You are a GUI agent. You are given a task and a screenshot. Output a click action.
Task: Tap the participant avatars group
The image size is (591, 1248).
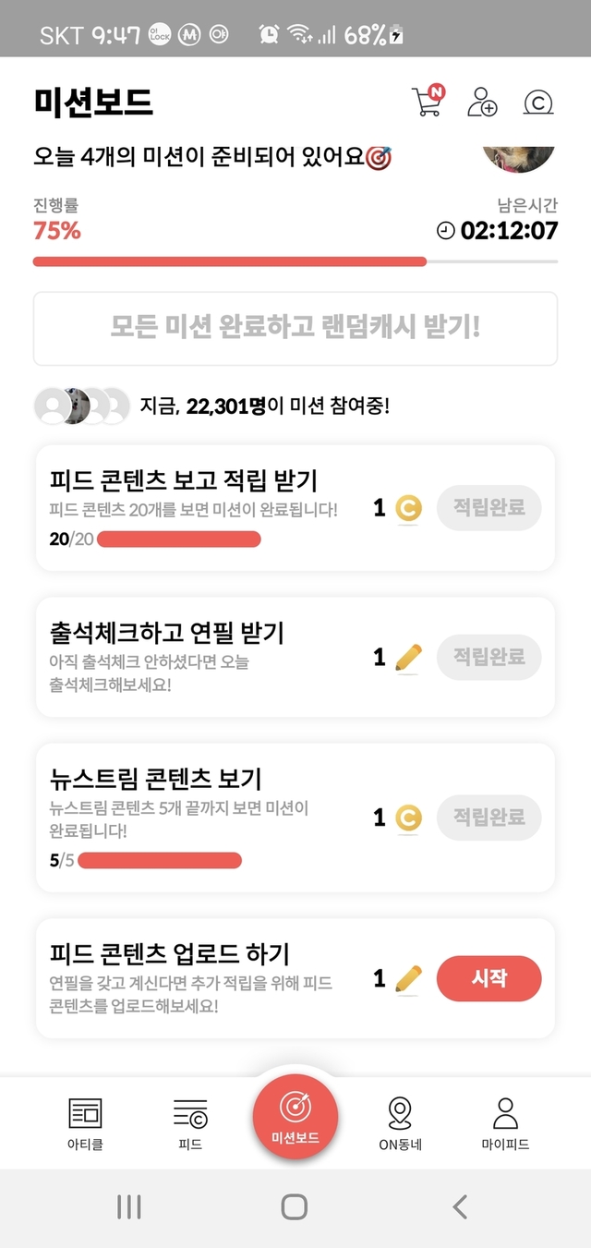click(82, 406)
